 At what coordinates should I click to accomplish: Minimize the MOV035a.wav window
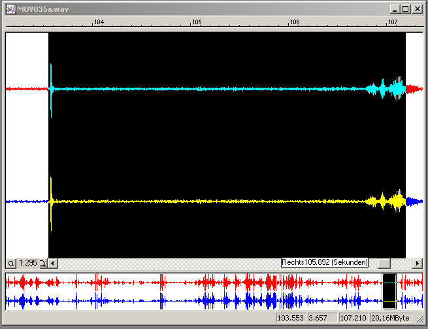point(395,9)
